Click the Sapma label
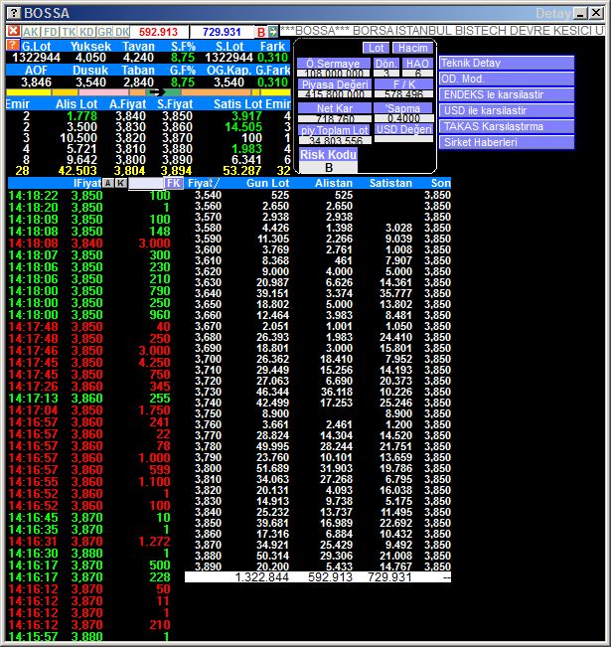 [x=403, y=108]
